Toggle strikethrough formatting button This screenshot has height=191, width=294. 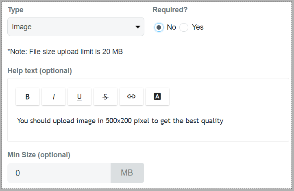(105, 97)
